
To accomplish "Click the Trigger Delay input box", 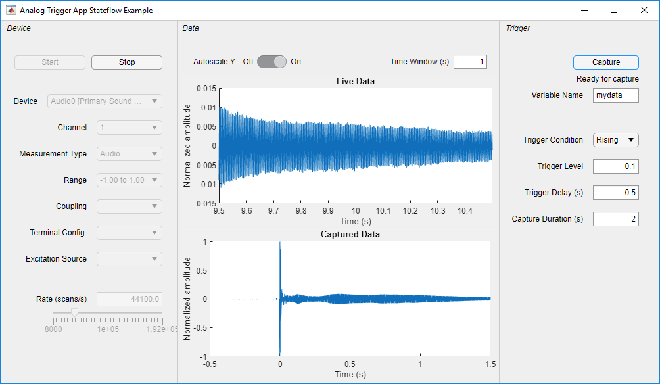I will [x=615, y=192].
